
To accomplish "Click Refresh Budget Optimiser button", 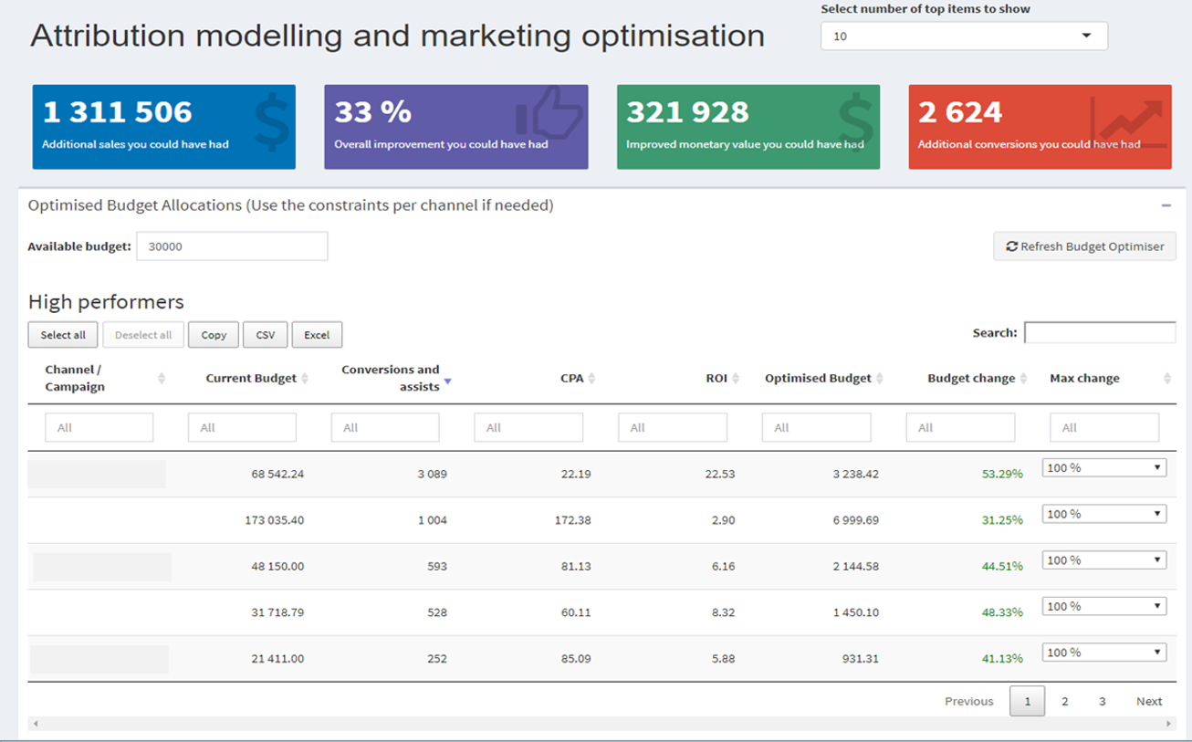I will pyautogui.click(x=1084, y=246).
